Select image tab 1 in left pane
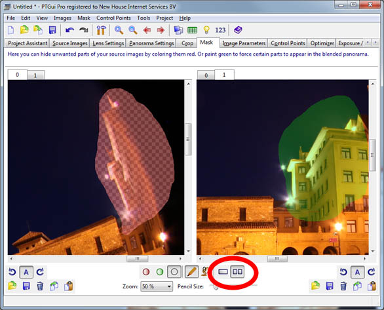This screenshot has height=310, width=384. (x=35, y=75)
